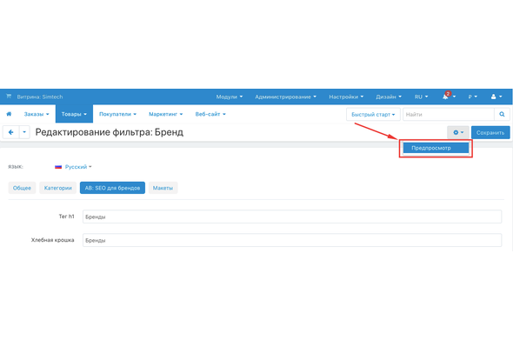Image resolution: width=513 pixels, height=340 pixels.
Task: Click the back arrow button
Action: [x=10, y=132]
